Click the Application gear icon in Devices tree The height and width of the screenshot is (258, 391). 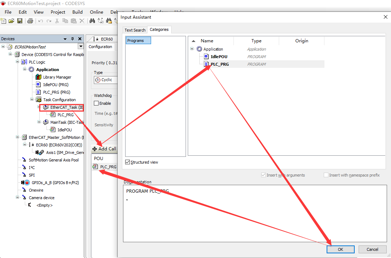31,69
